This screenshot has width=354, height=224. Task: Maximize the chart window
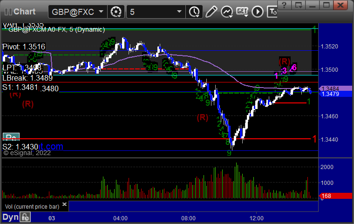tap(326, 5)
